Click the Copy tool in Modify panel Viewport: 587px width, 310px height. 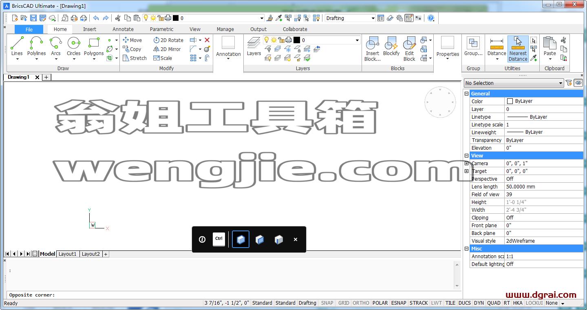click(x=132, y=49)
